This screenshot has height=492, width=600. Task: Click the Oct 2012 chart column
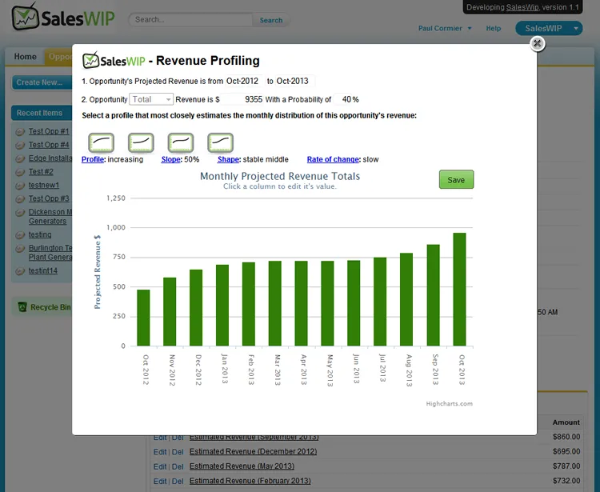[x=143, y=318]
